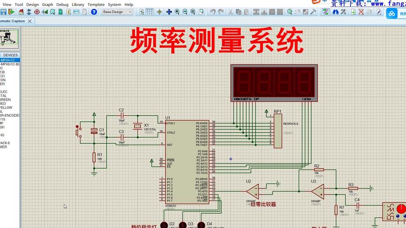Select MPX8-CC-BL entry in devices list

(10, 64)
